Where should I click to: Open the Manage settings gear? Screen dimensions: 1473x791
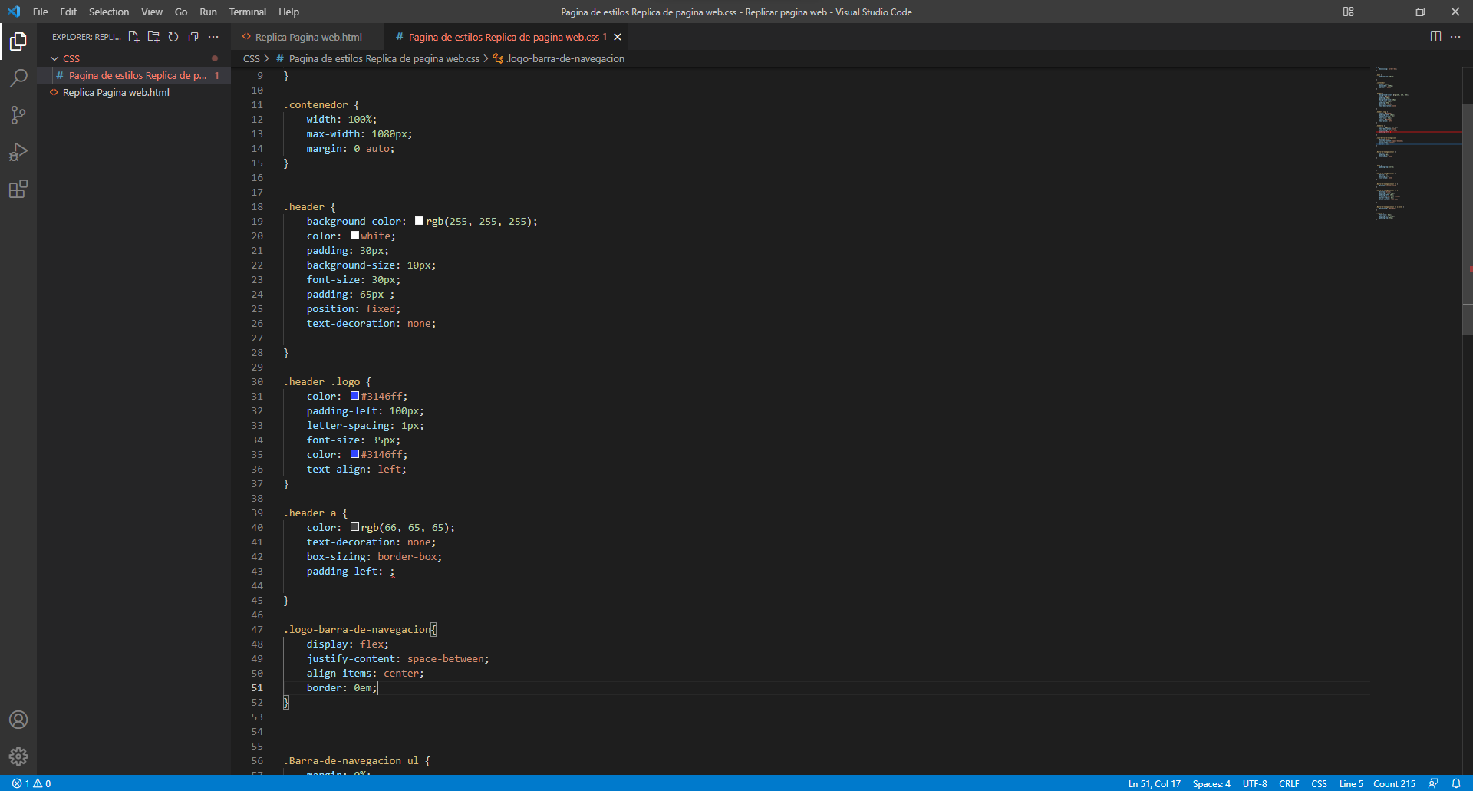click(x=18, y=756)
